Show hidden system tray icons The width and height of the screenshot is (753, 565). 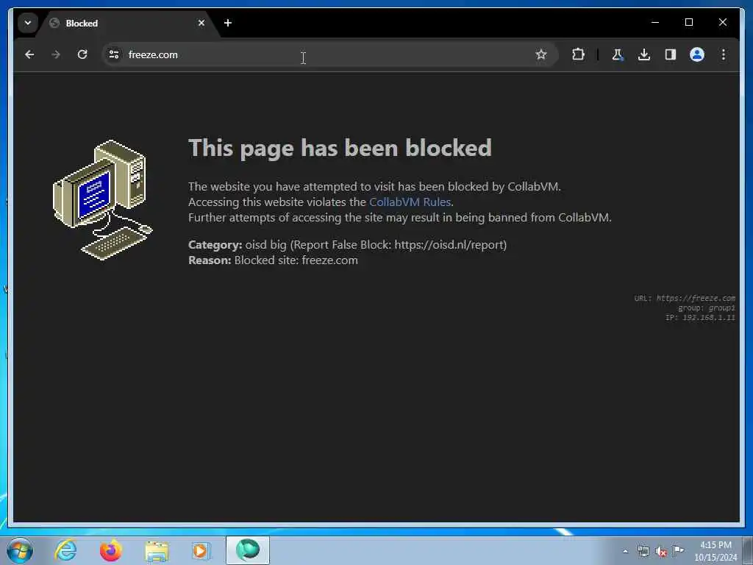625,552
